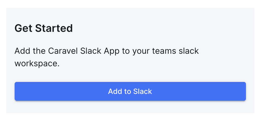
Task: Click the word "the" before Caravel
Action: 39,51
